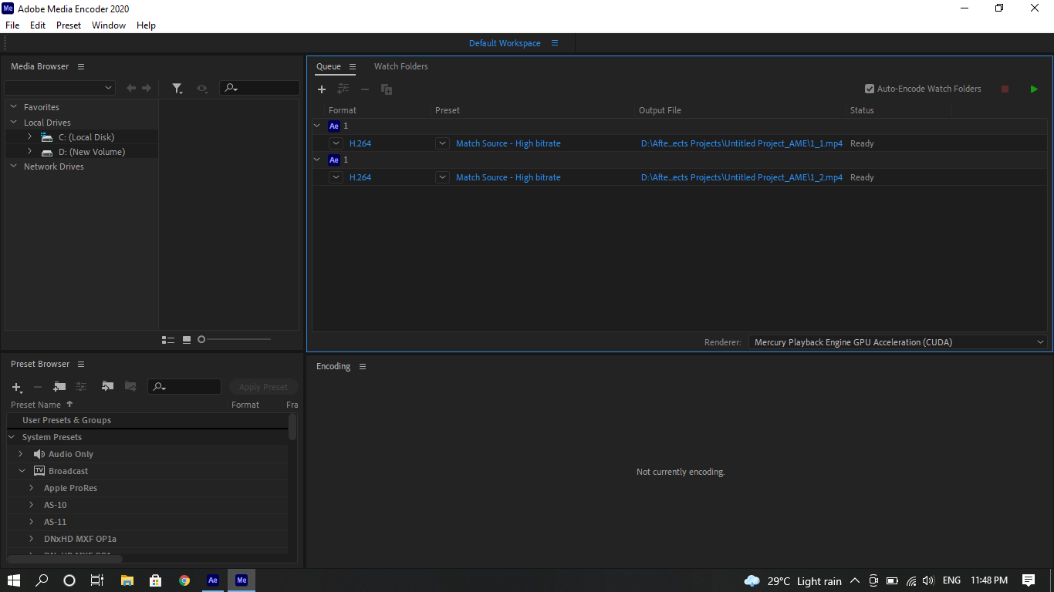Image resolution: width=1054 pixels, height=592 pixels.
Task: Expand the Apple ProRes presets
Action: (32, 488)
